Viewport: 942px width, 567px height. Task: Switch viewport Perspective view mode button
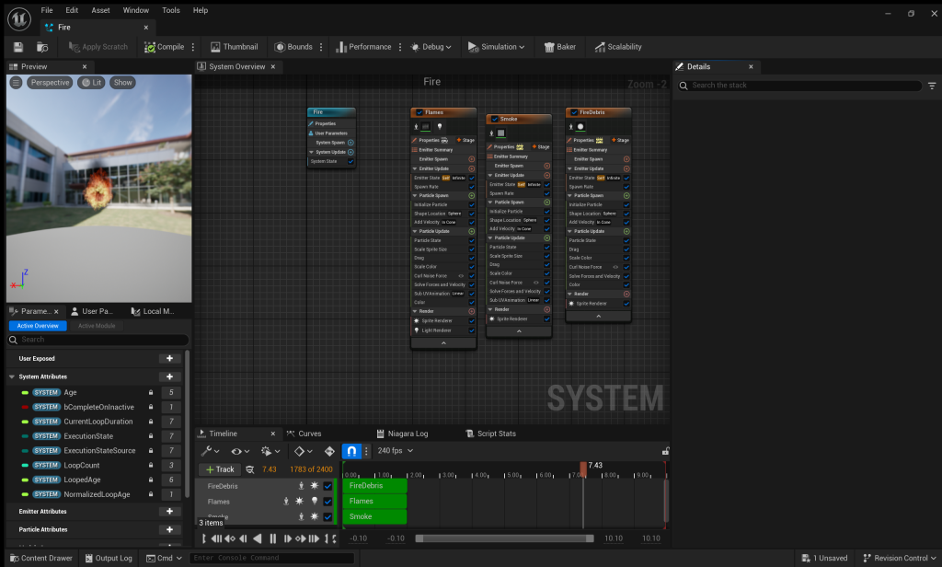point(50,83)
